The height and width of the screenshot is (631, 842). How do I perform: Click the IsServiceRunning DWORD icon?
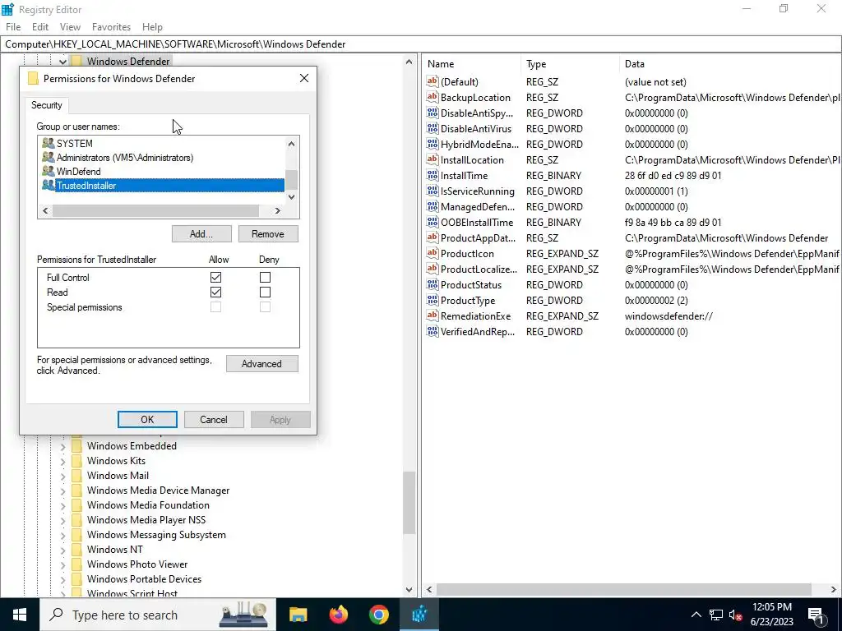433,191
